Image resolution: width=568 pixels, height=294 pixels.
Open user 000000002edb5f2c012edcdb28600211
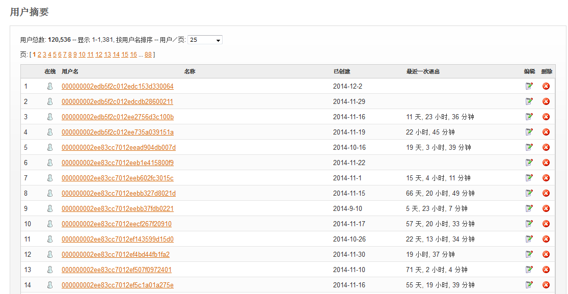pos(117,101)
